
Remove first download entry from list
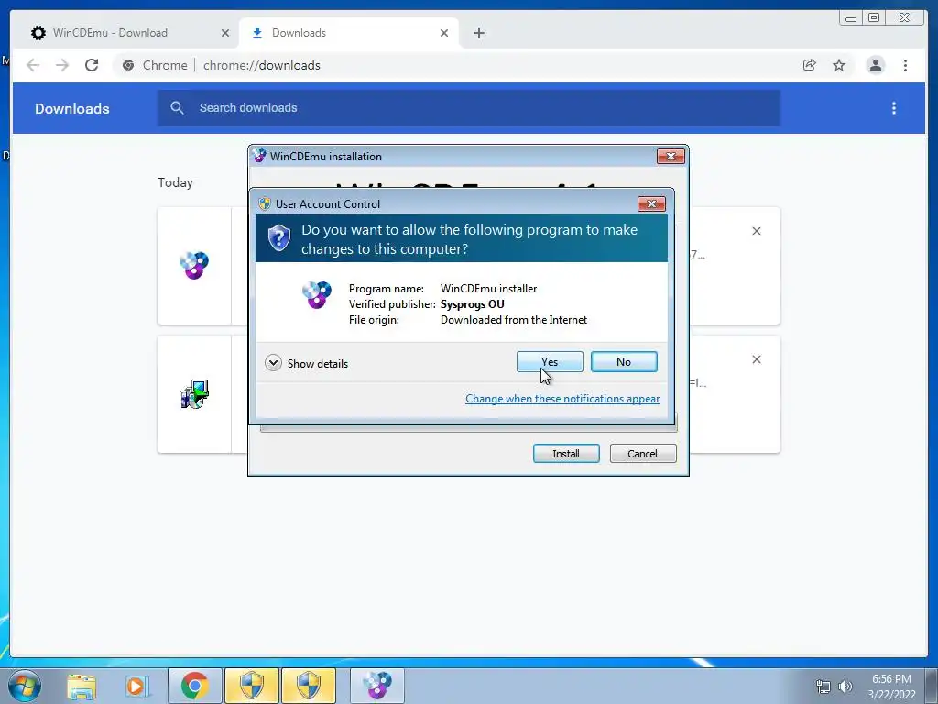click(756, 231)
